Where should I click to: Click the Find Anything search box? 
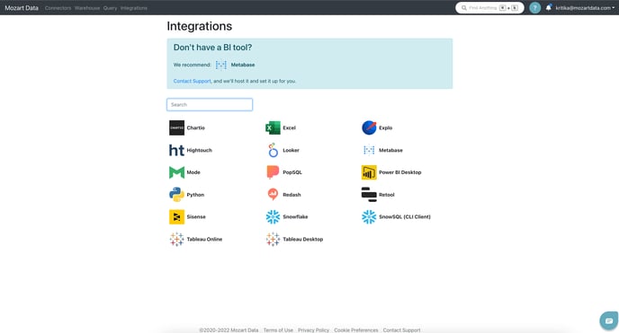489,8
